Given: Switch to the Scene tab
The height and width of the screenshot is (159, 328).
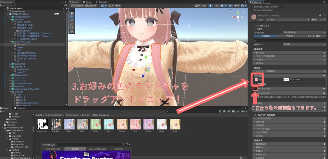Looking at the screenshot, I should pos(74,2).
